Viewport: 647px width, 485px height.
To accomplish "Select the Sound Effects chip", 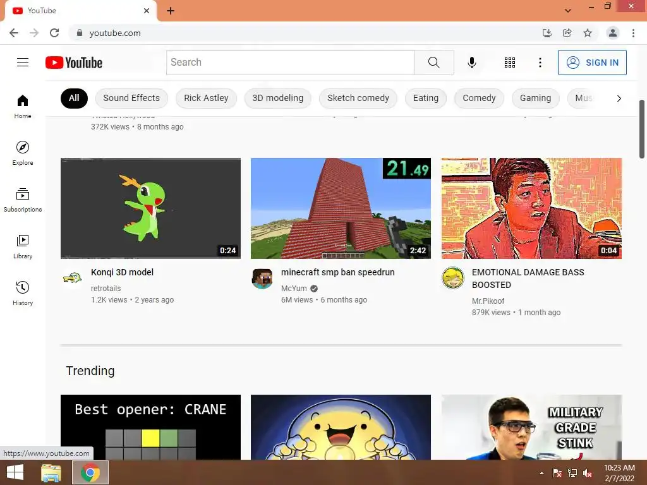I will (x=131, y=98).
